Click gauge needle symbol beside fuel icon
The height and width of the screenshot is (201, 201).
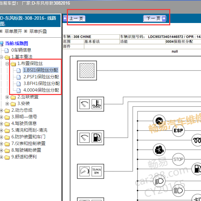click(85, 138)
